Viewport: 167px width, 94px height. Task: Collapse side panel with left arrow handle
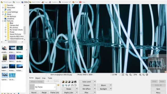pos(27,50)
